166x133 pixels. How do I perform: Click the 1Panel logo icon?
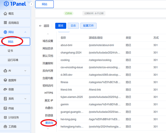[6, 4]
